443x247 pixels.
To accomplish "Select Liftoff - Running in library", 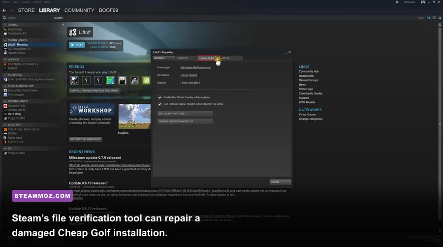I will (x=18, y=45).
